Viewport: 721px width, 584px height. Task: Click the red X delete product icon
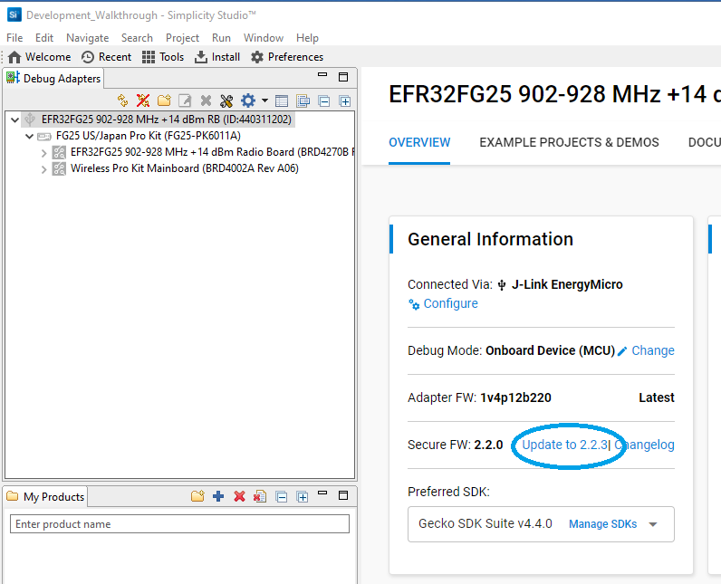tap(239, 496)
